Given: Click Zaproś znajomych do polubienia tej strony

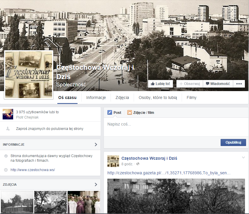Looking at the screenshot, I should point(50,129).
